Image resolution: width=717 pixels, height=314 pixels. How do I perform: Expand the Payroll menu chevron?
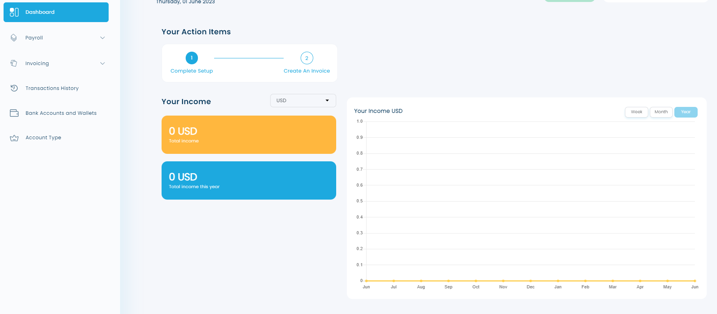click(102, 38)
